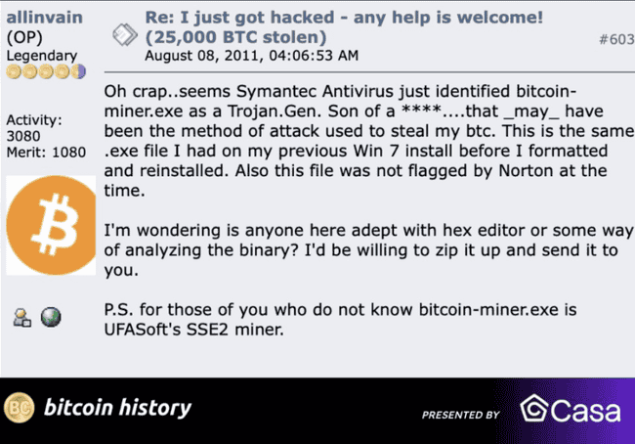Click the Casa logo in footer
635x444 pixels.
click(570, 409)
